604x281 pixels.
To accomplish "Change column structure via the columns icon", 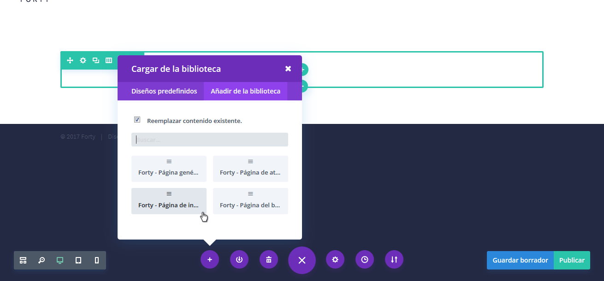I will click(109, 60).
